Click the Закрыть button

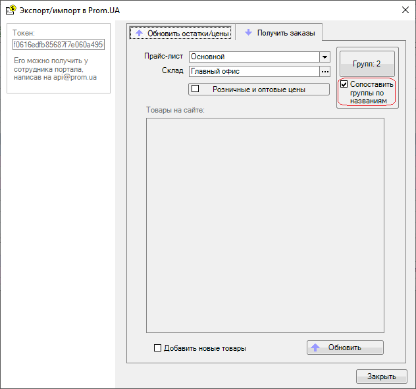pos(382,376)
